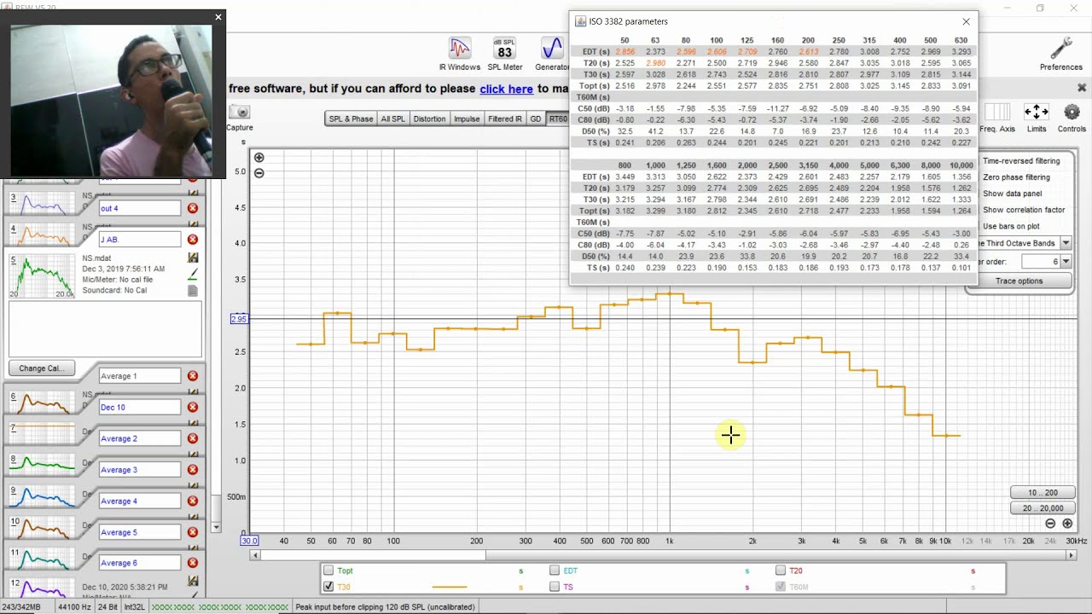Enable the TS trace checkbox
Screen dimensions: 1092x614
coord(555,587)
